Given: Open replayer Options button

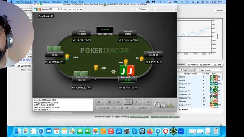Looking at the screenshot, I should (142, 9).
